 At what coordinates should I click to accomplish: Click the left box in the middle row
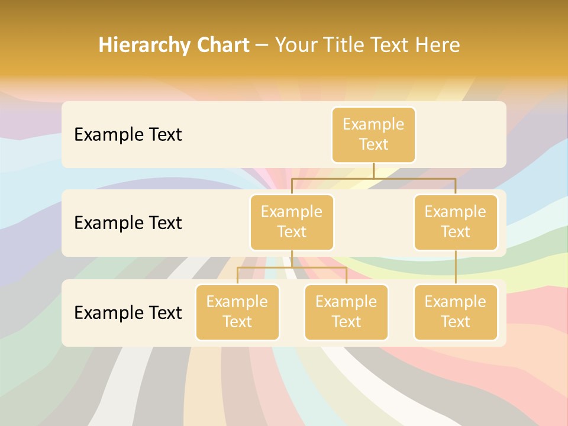292,222
